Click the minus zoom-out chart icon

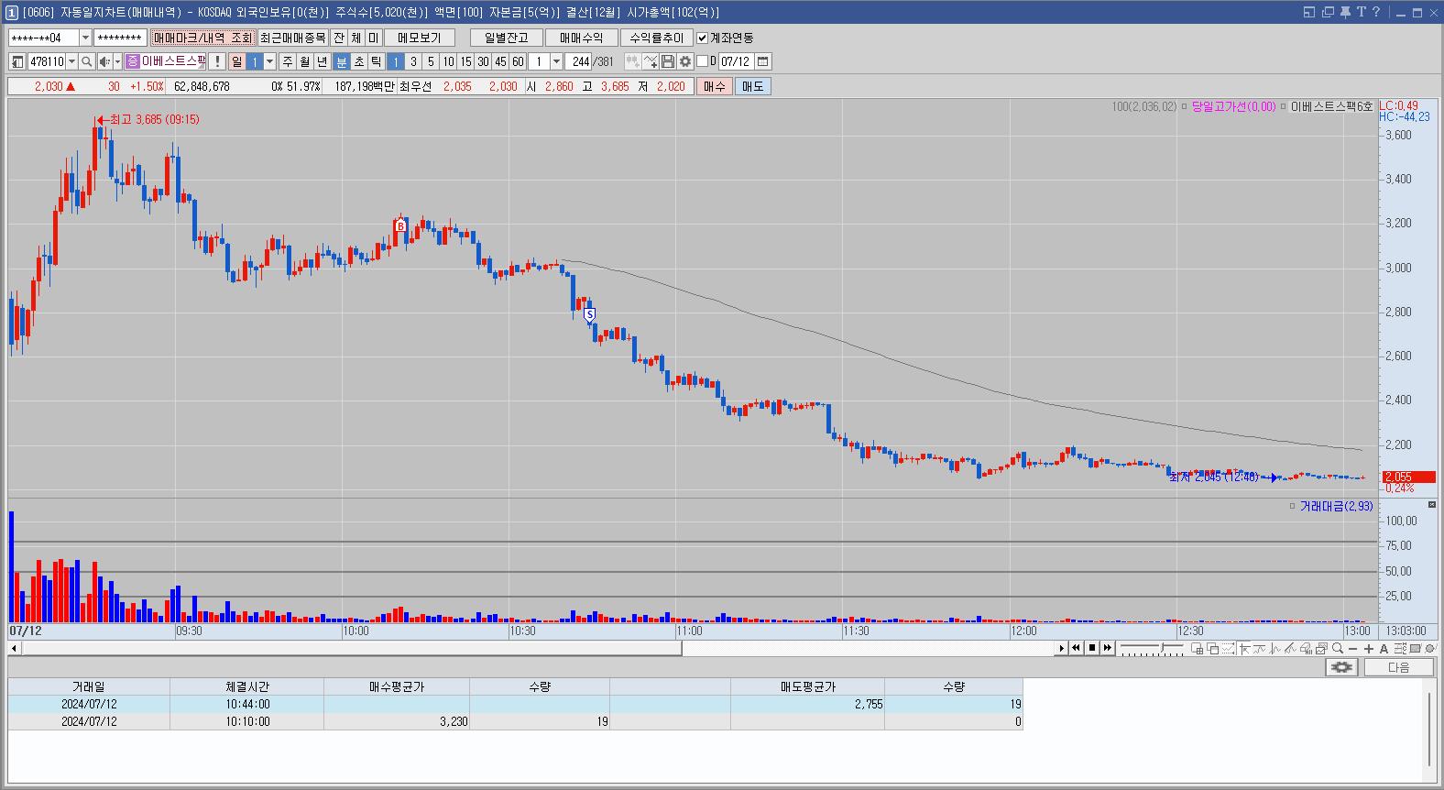tap(1352, 649)
